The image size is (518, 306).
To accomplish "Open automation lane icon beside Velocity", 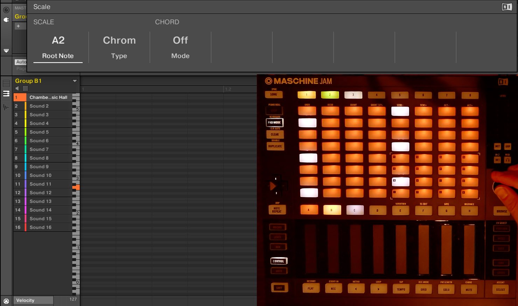I will [6, 301].
